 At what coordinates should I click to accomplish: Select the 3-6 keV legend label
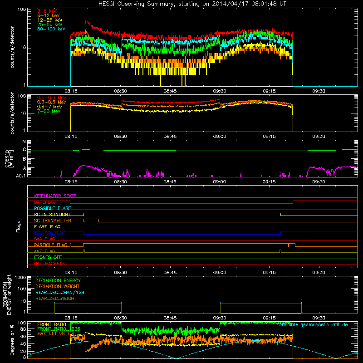pyautogui.click(x=47, y=11)
